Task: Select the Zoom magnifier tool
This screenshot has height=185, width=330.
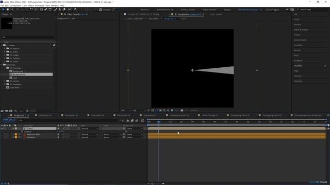Action: tap(12, 9)
